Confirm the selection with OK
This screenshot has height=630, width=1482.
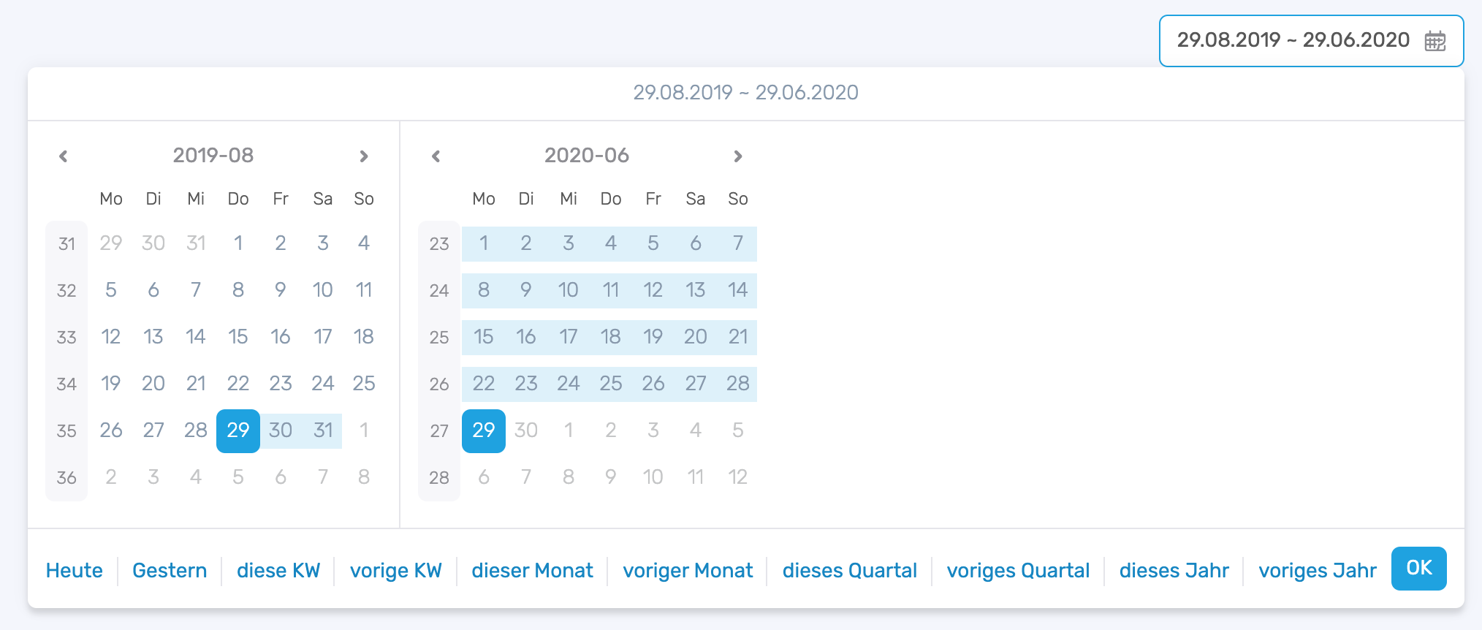click(1418, 568)
